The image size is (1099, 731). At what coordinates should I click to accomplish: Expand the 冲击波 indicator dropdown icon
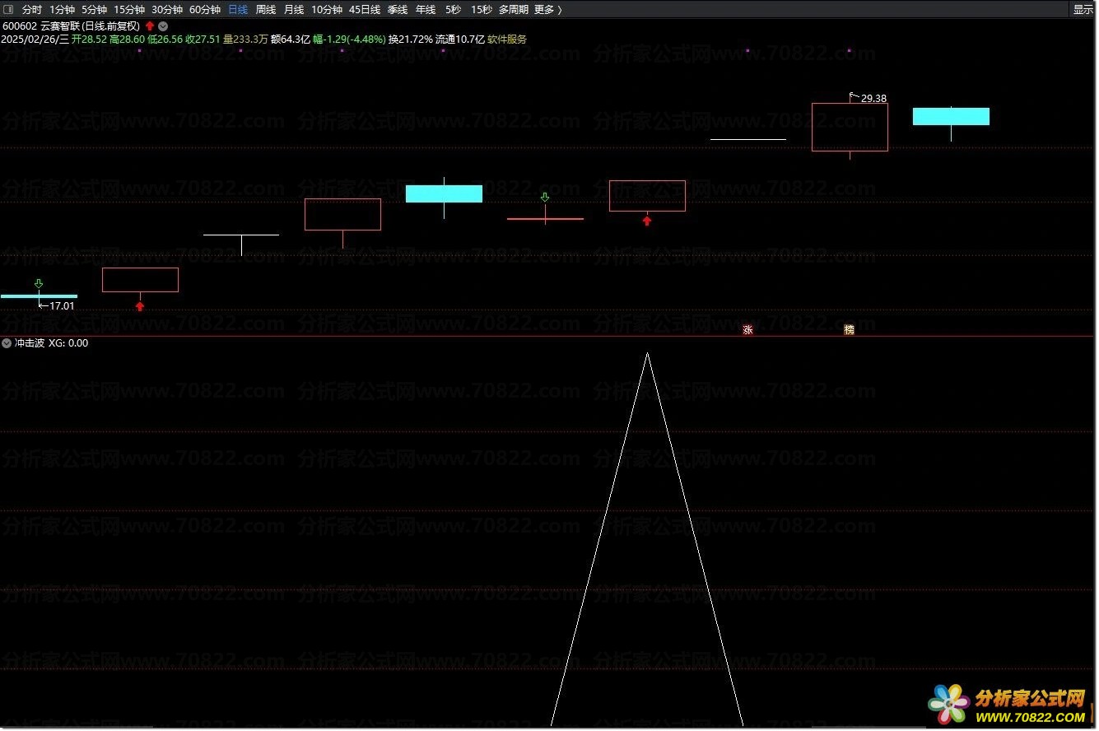coord(7,343)
